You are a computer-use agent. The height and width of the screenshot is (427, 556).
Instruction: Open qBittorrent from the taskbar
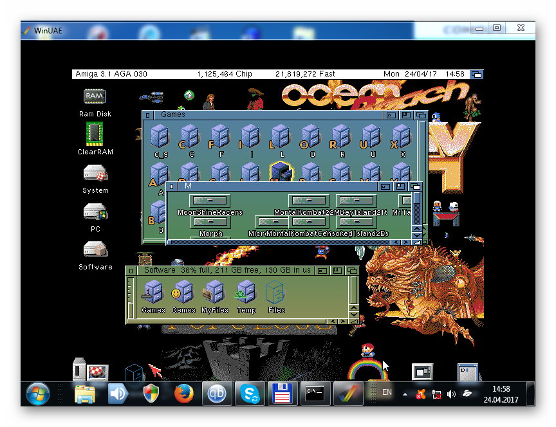click(x=217, y=394)
